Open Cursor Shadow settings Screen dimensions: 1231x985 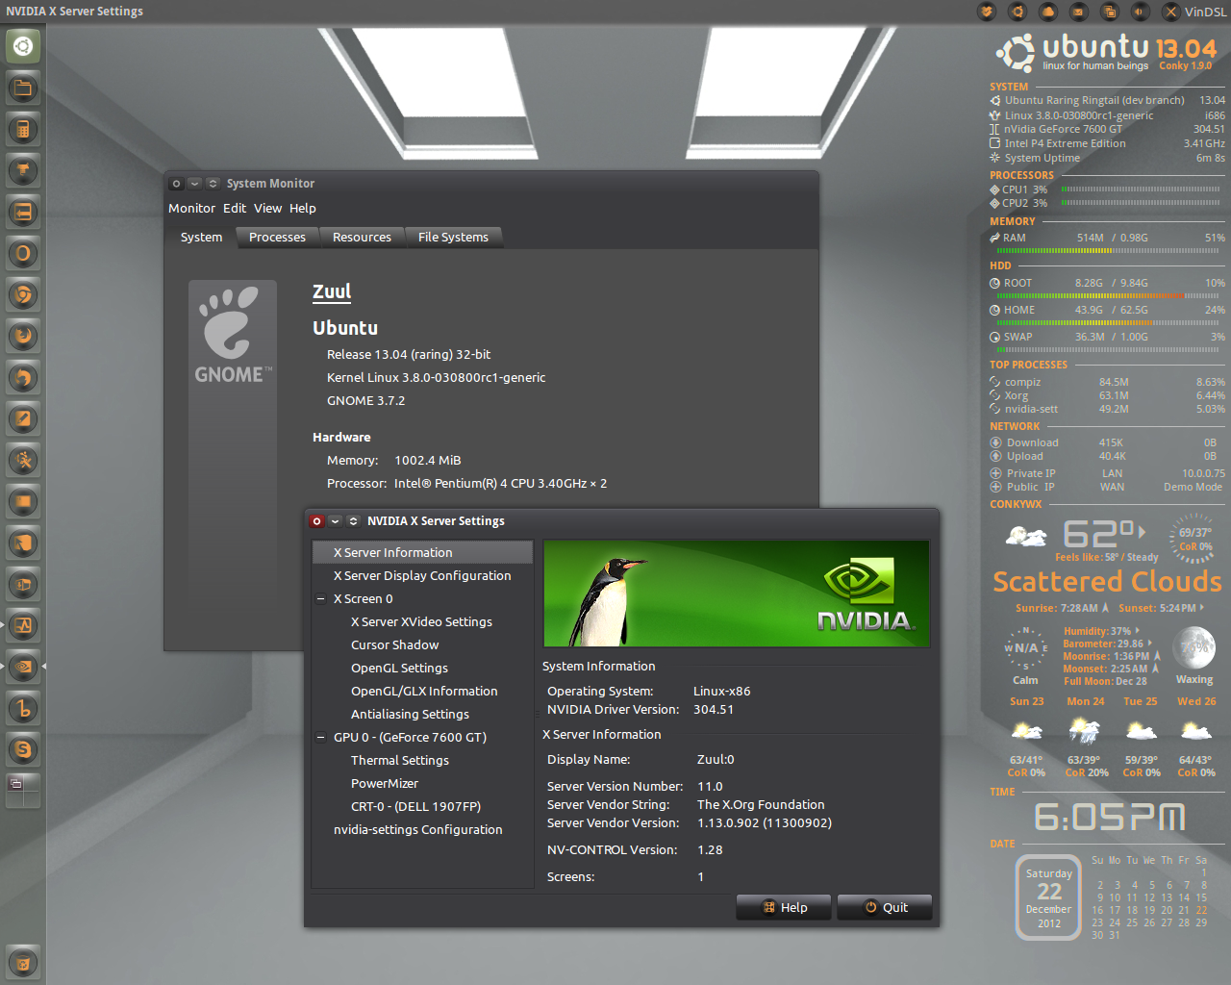tap(394, 644)
